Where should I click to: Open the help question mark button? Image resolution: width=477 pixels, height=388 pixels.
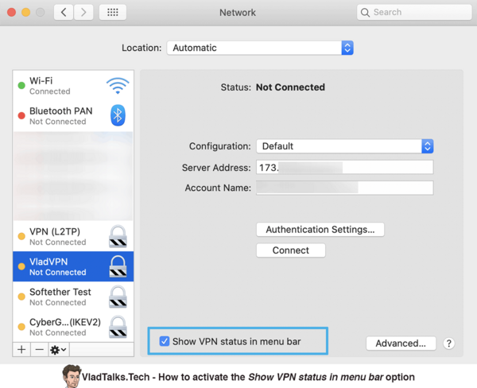coord(448,343)
